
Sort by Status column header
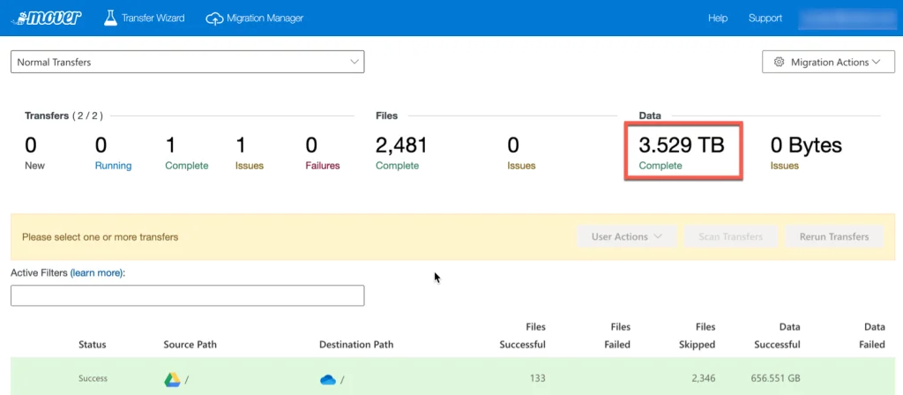pyautogui.click(x=93, y=344)
